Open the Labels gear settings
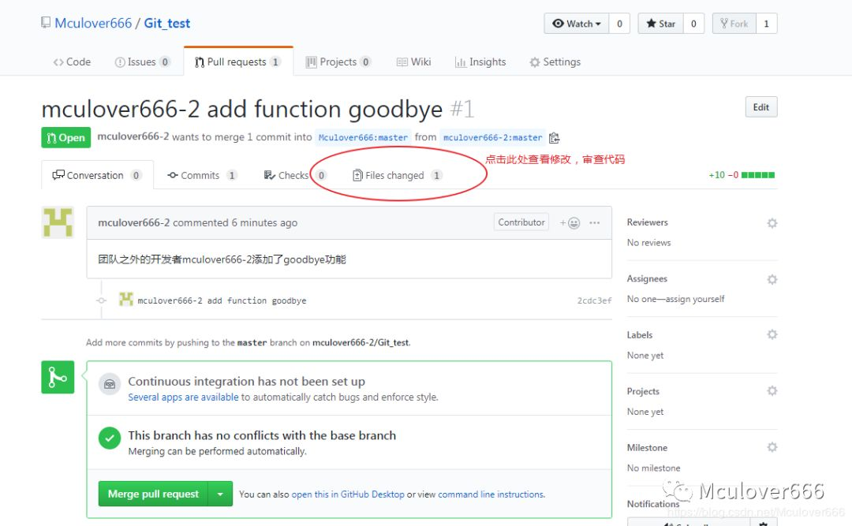 [x=772, y=334]
